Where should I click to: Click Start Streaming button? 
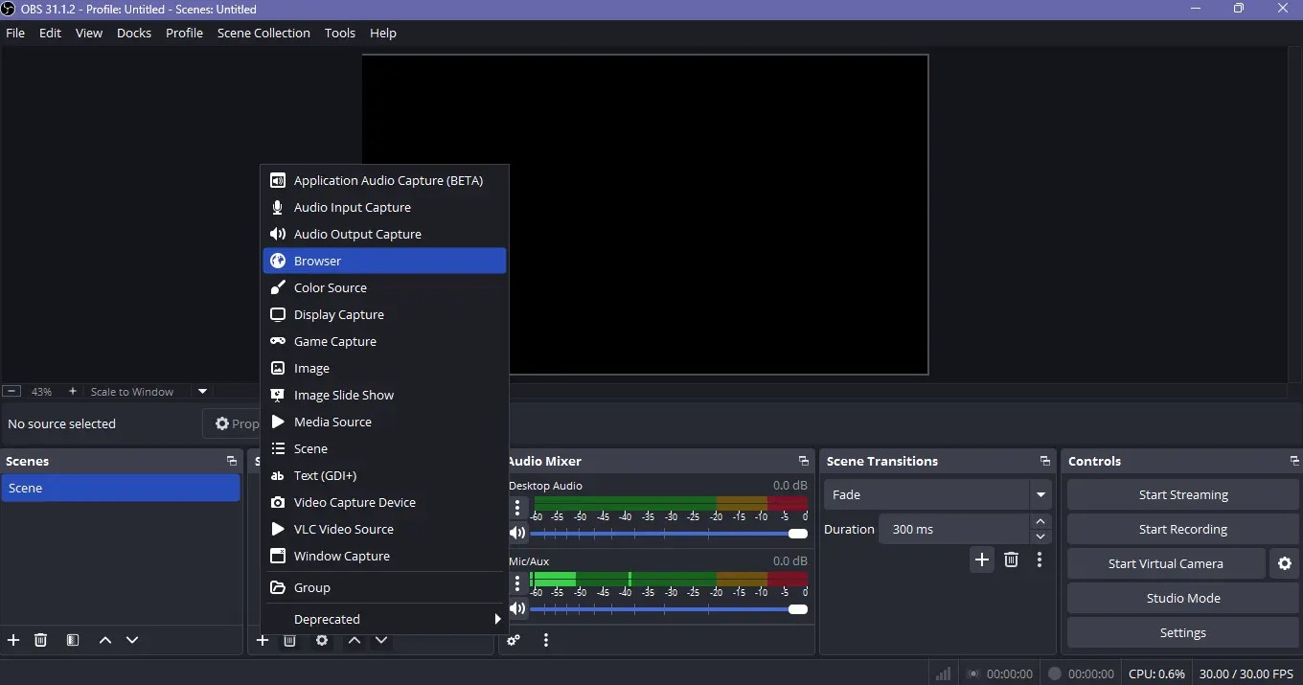pos(1183,494)
